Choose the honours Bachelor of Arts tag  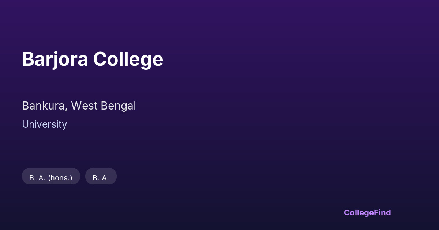coord(51,178)
